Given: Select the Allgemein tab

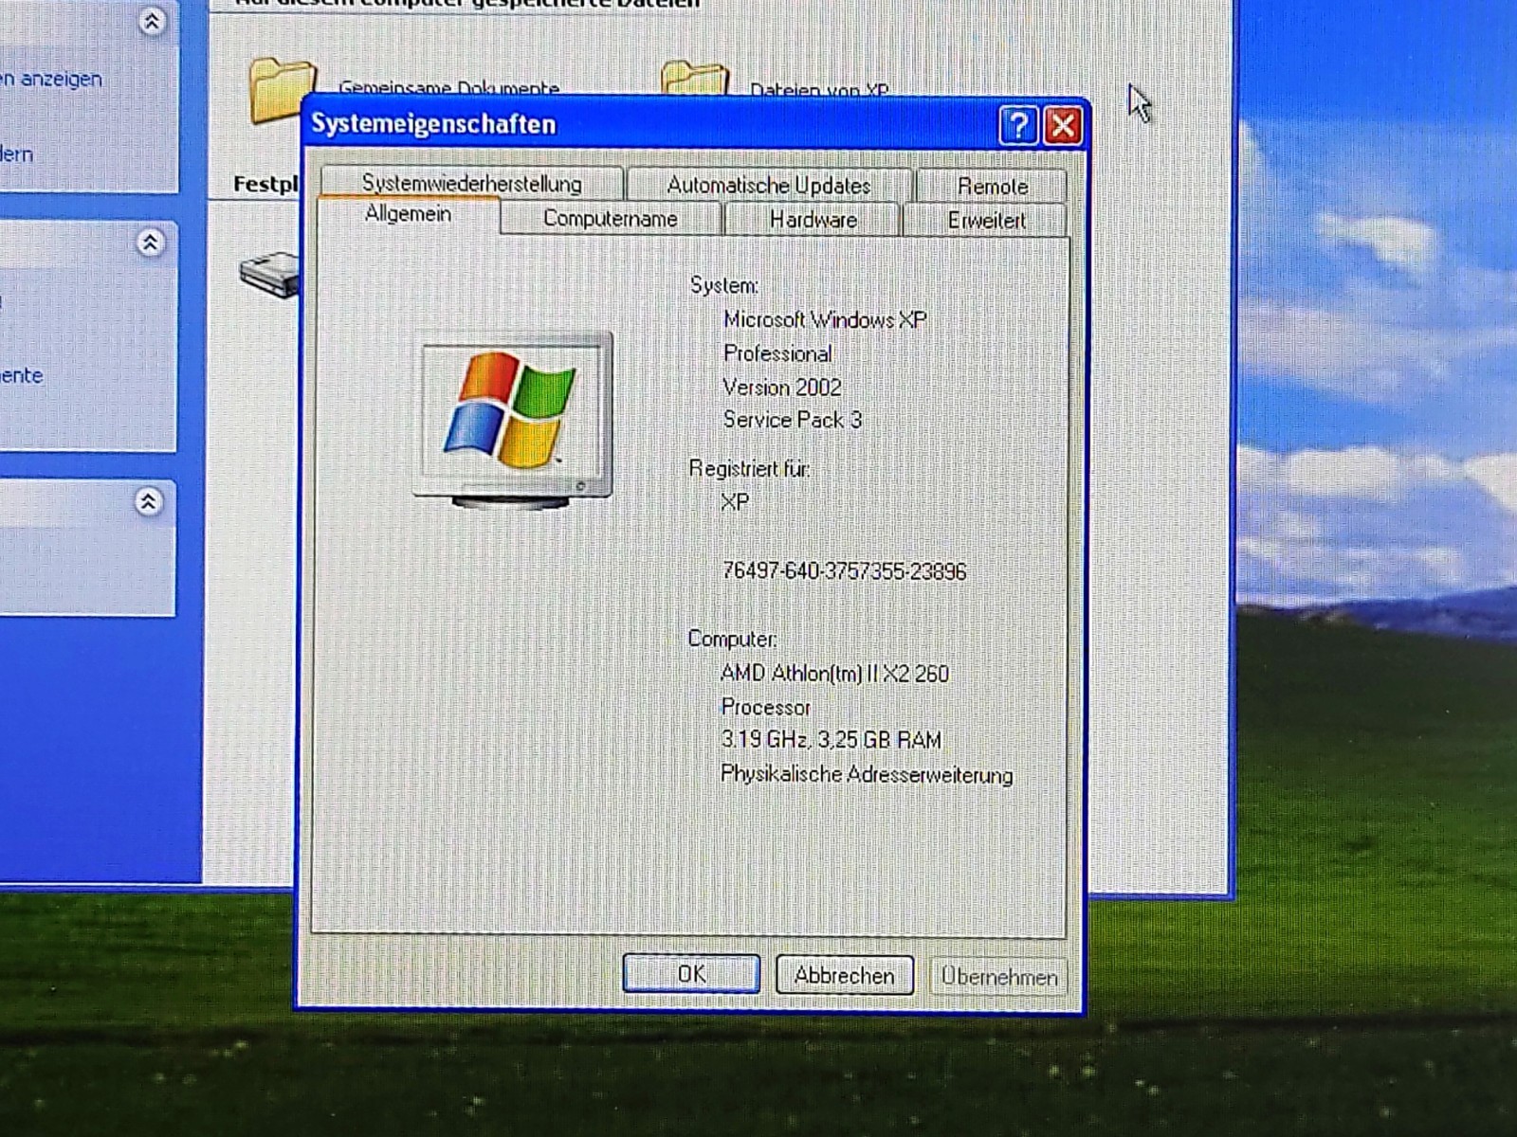Looking at the screenshot, I should 408,214.
